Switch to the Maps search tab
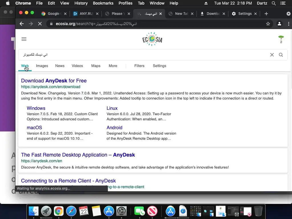The width and height of the screenshot is (292, 219). pyautogui.click(x=96, y=66)
